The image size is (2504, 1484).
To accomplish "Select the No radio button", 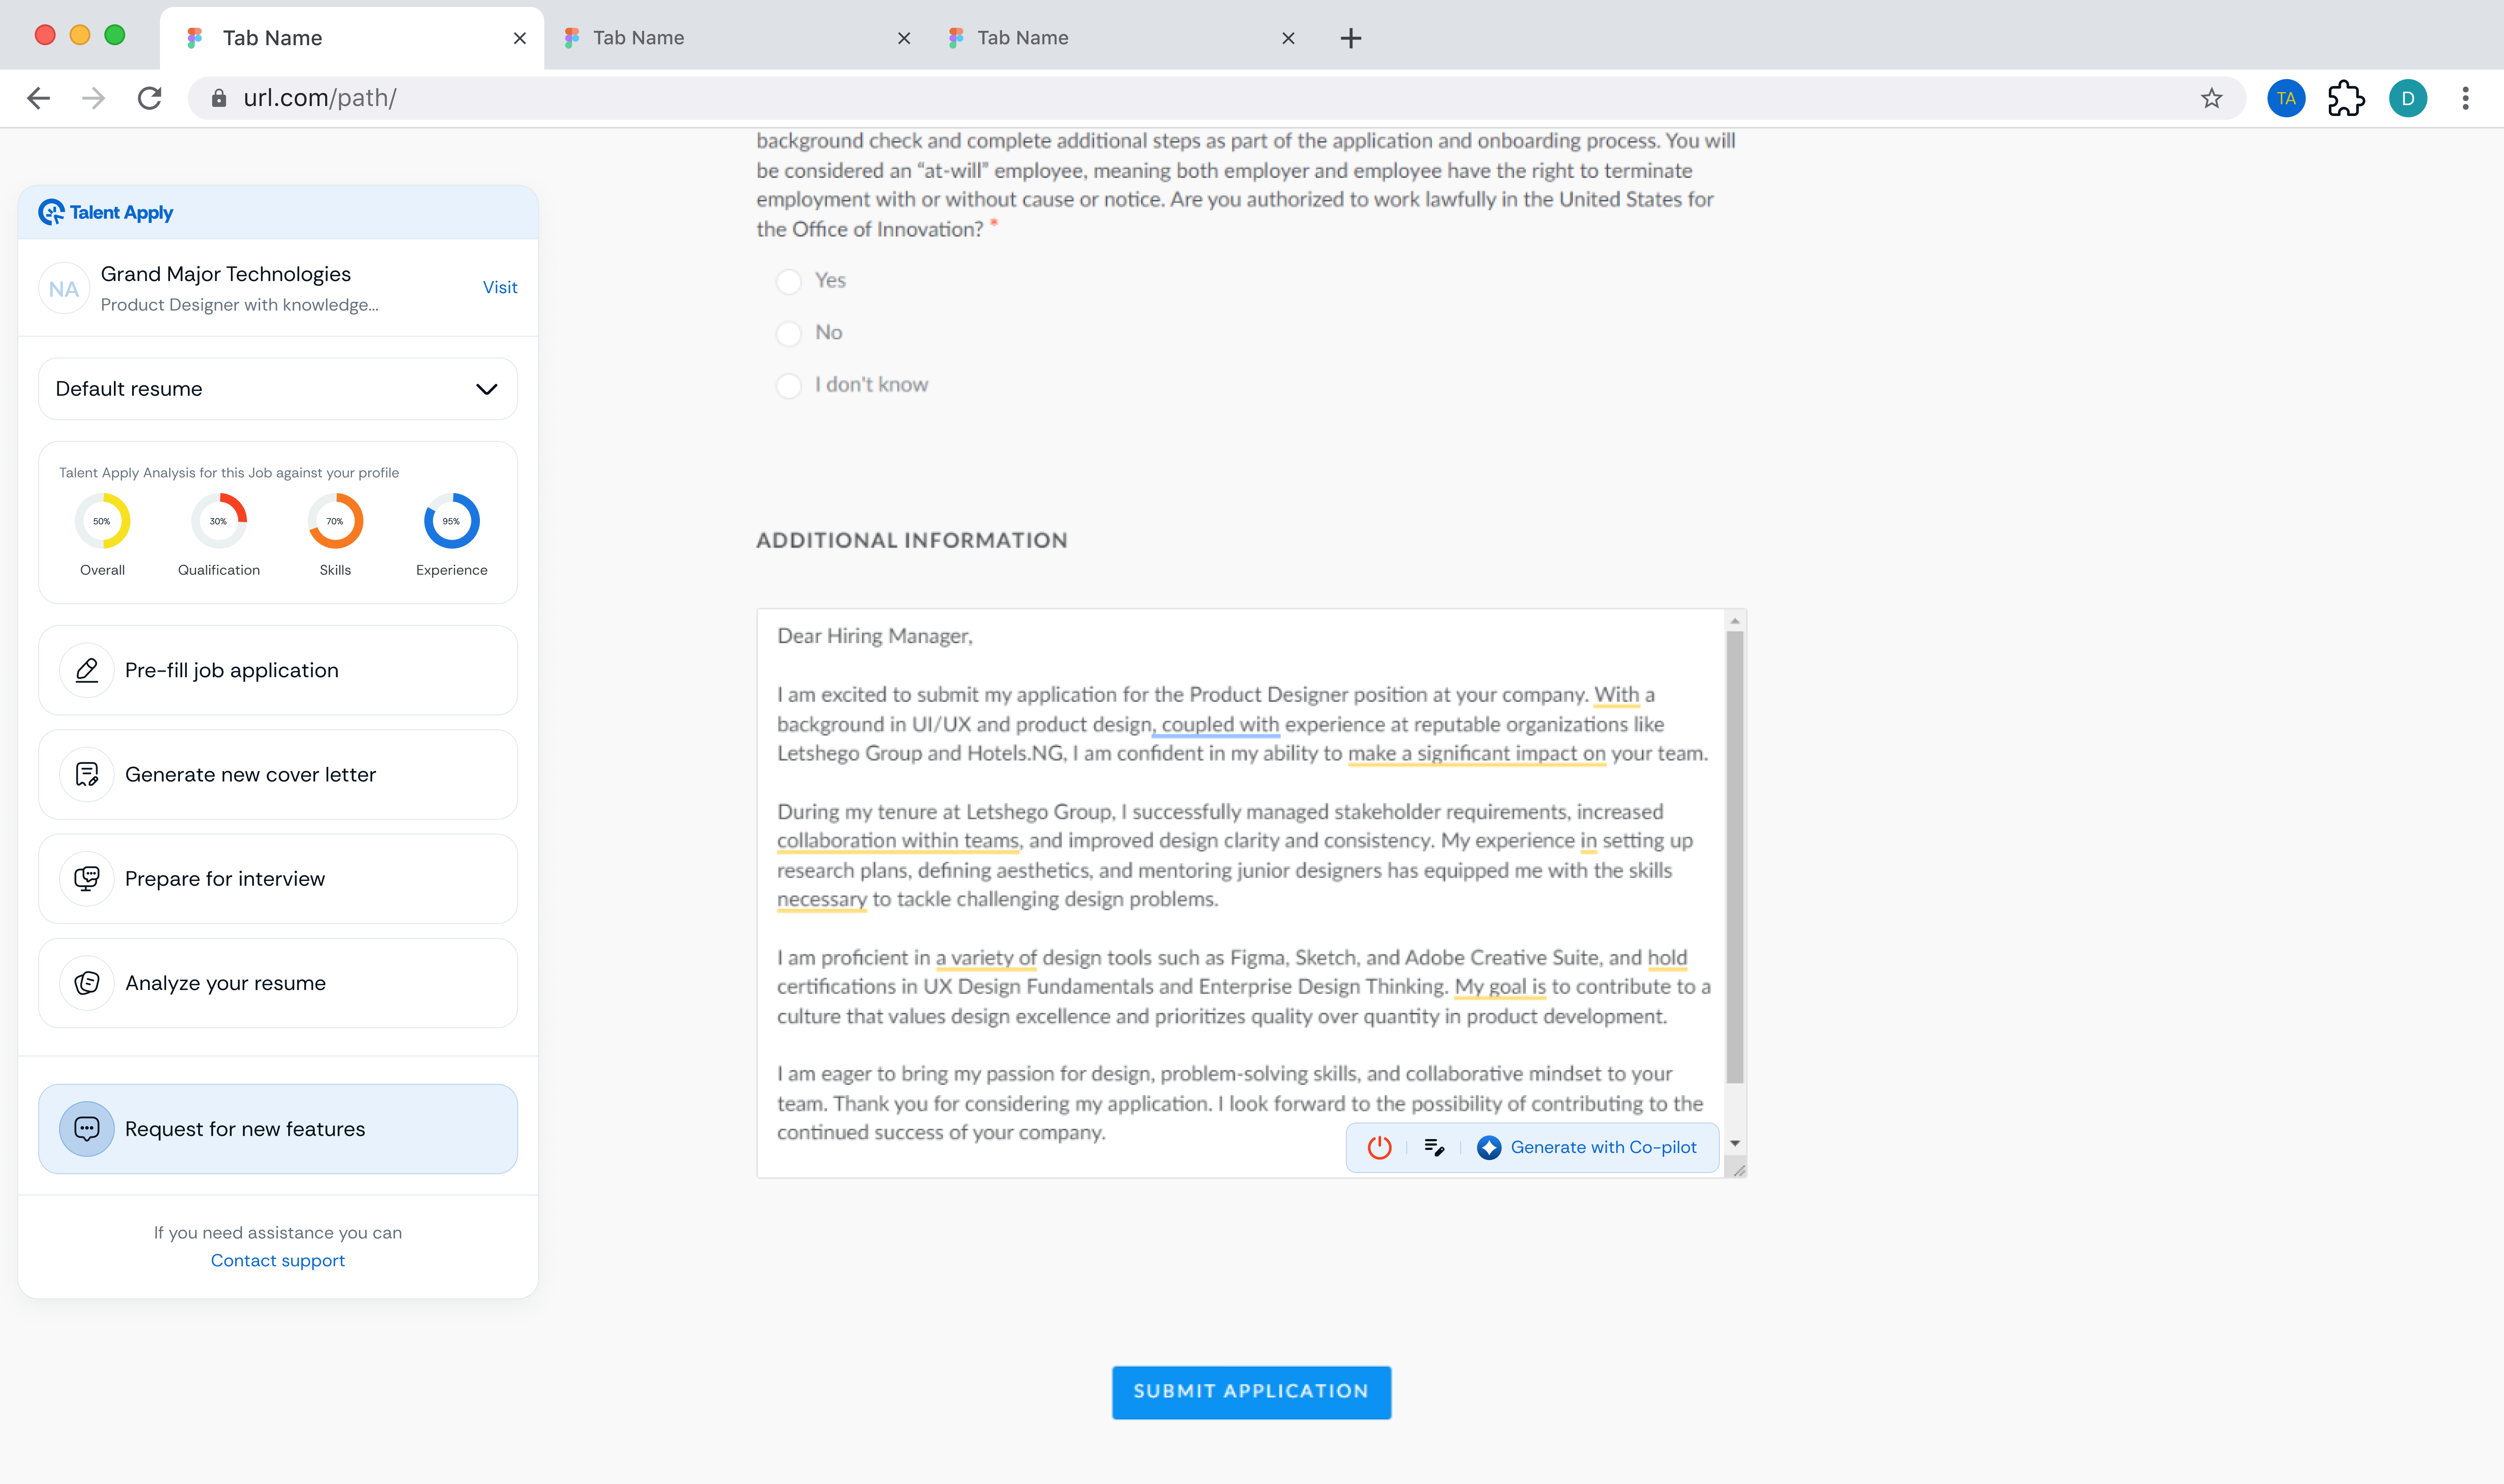I will (789, 333).
